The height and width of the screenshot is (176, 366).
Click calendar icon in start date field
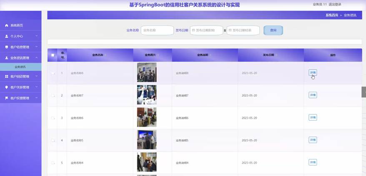(x=193, y=30)
